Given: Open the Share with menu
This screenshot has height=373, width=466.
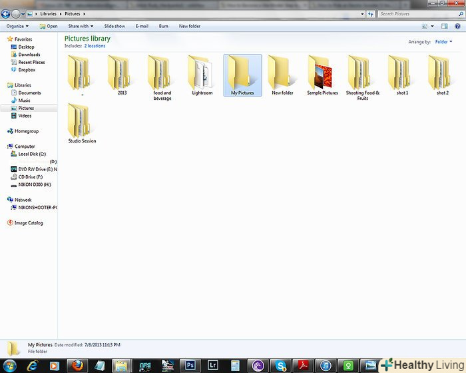Looking at the screenshot, I should 81,26.
